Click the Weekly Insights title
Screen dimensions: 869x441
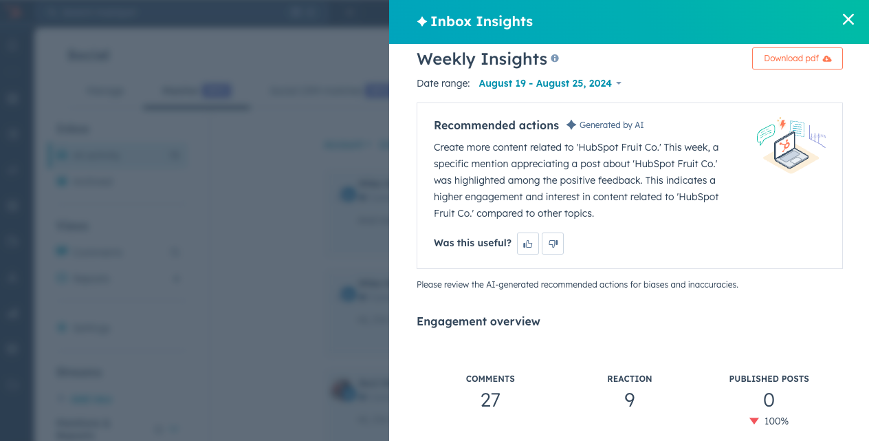click(x=481, y=59)
